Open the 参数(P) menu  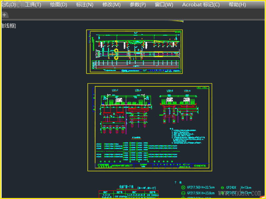138,5
